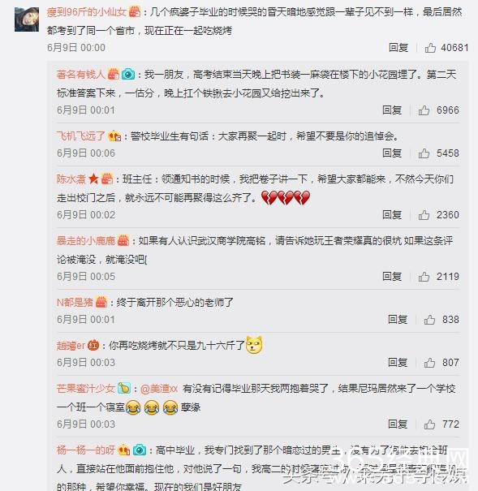Reply to 飞机飞远了 comment at 00:06
This screenshot has height=491, width=478.
pyautogui.click(x=392, y=153)
